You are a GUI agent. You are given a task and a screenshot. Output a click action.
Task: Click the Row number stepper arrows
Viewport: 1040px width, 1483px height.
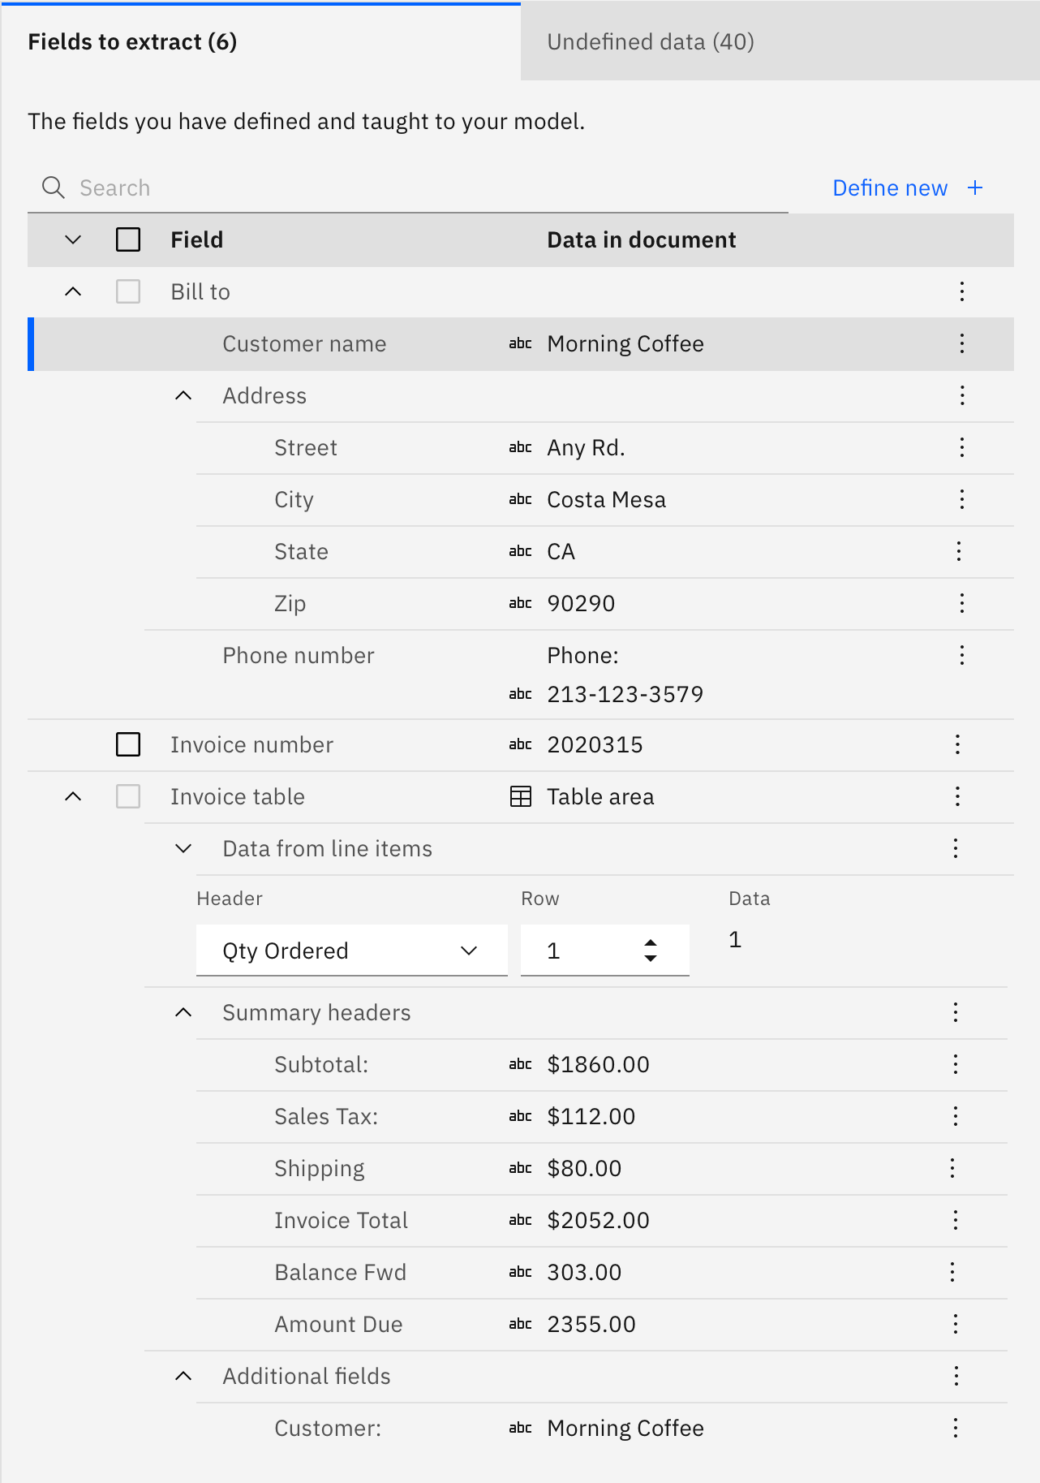click(650, 951)
